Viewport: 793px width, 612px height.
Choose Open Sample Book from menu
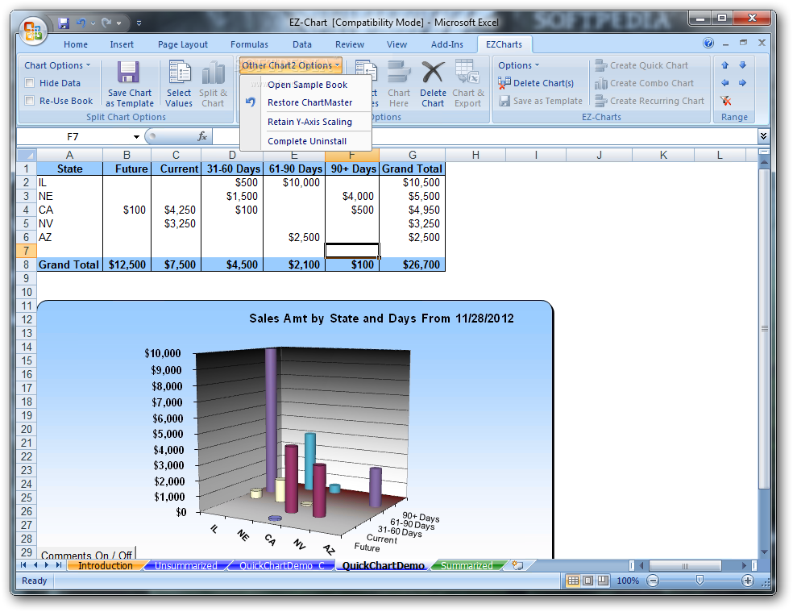tap(308, 85)
